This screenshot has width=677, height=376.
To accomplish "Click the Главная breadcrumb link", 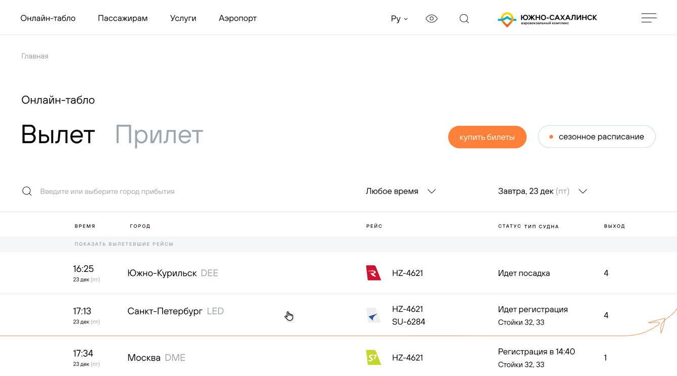I will click(35, 56).
